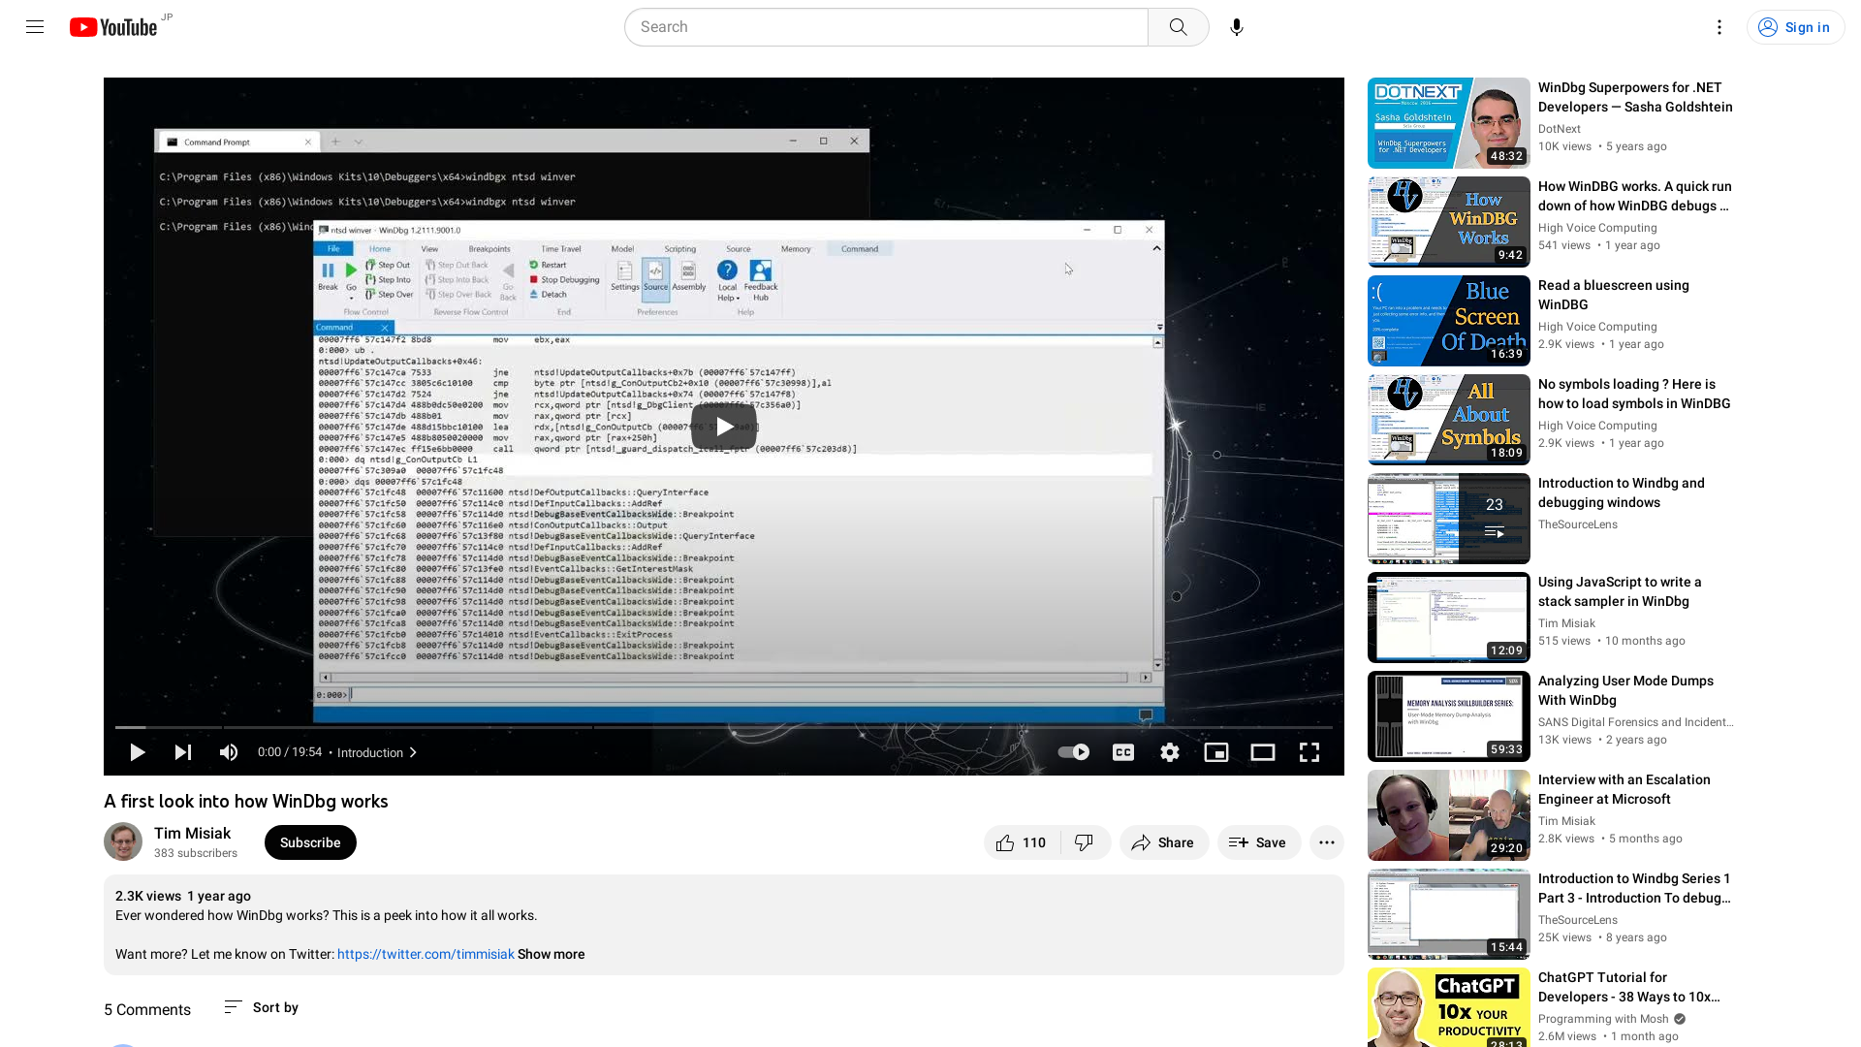Switch to theater mode

1263,752
